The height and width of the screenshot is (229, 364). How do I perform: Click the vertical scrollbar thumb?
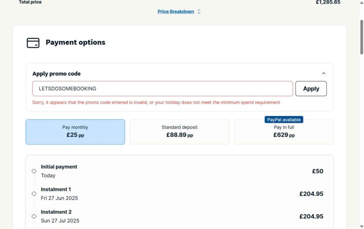[362, 38]
